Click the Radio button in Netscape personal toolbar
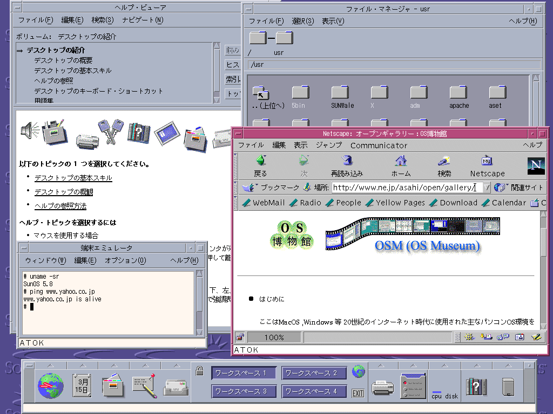This screenshot has height=414, width=553. 305,203
